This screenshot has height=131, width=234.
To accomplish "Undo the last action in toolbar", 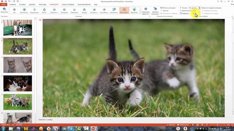I will pyautogui.click(x=9, y=1).
